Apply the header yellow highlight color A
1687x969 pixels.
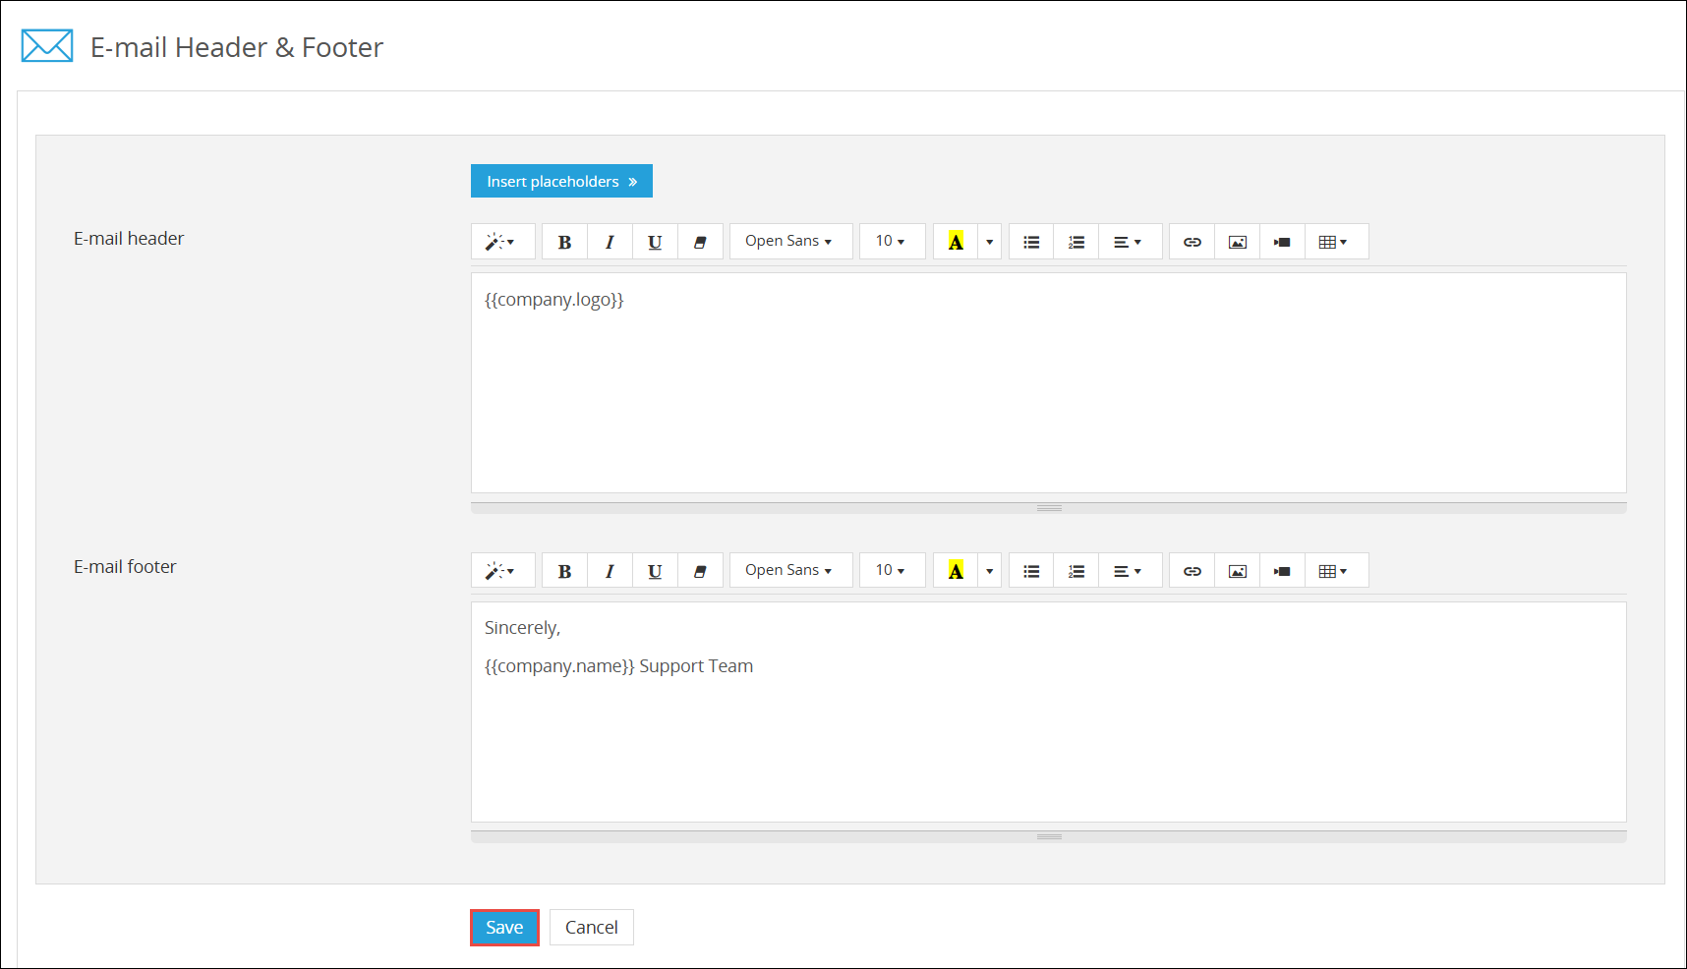956,242
